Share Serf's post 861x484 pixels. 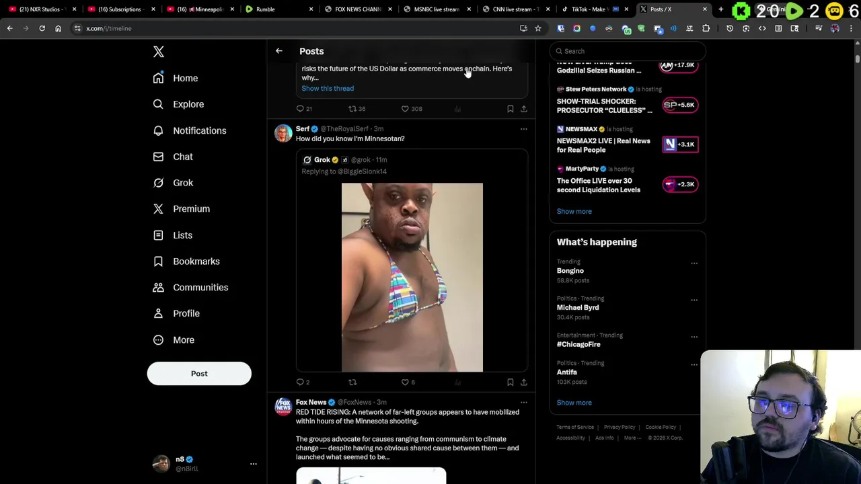(x=524, y=382)
